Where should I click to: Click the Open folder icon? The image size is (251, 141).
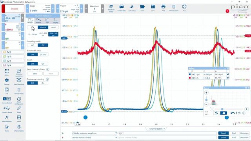click(x=142, y=8)
